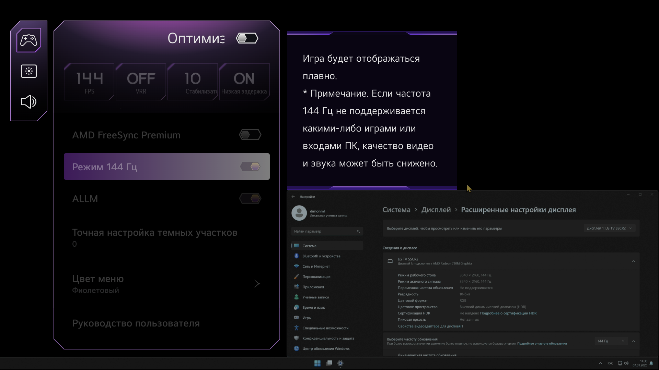The width and height of the screenshot is (659, 370).
Task: Toggle the AMD FreeSync Premium switch
Action: [x=250, y=135]
